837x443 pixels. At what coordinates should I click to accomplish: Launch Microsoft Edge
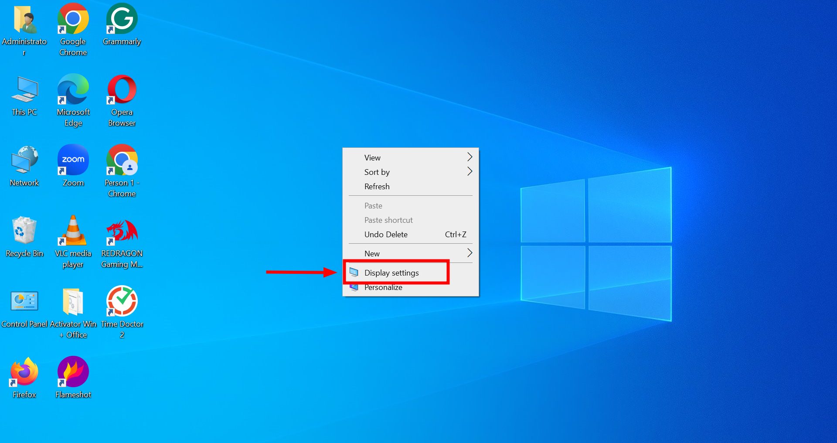(72, 90)
